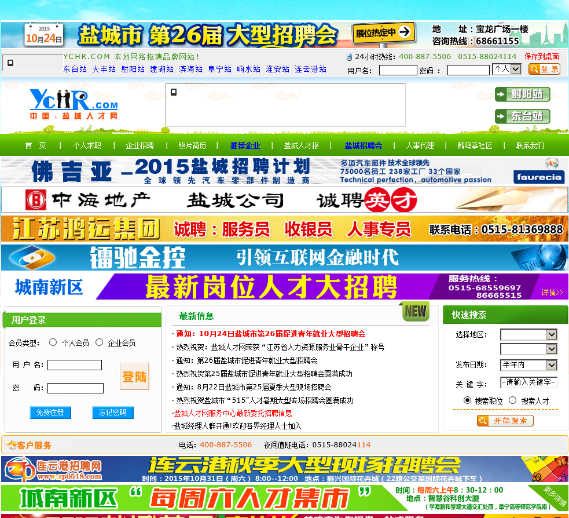Screen dimensions: 569x518
Task: Open 鹤鸣亭社区 in navigation bar
Action: pos(475,145)
